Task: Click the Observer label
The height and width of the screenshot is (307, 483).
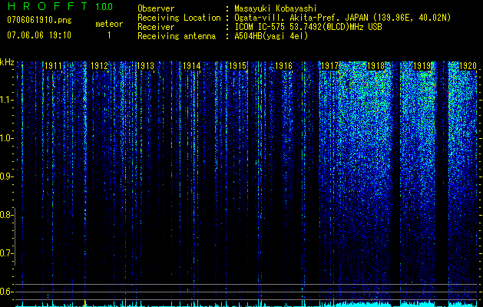Action: point(156,8)
